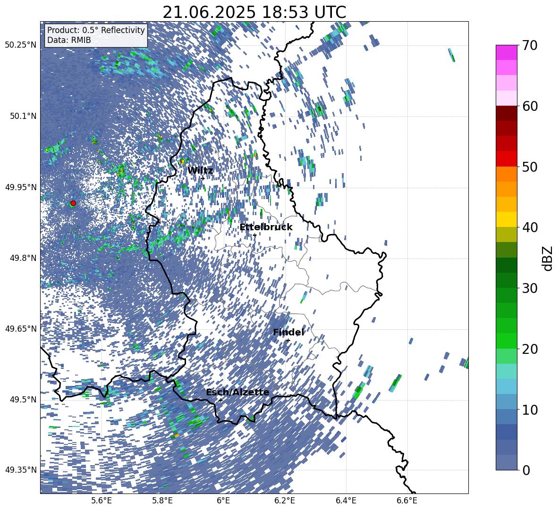Click the colorbar tick label 10
The image size is (559, 510).
pyautogui.click(x=530, y=410)
